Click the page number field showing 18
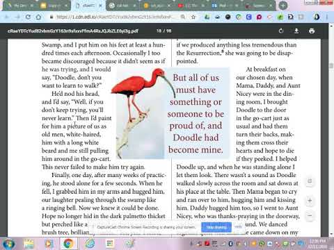The image size is (334, 250). click(159, 31)
